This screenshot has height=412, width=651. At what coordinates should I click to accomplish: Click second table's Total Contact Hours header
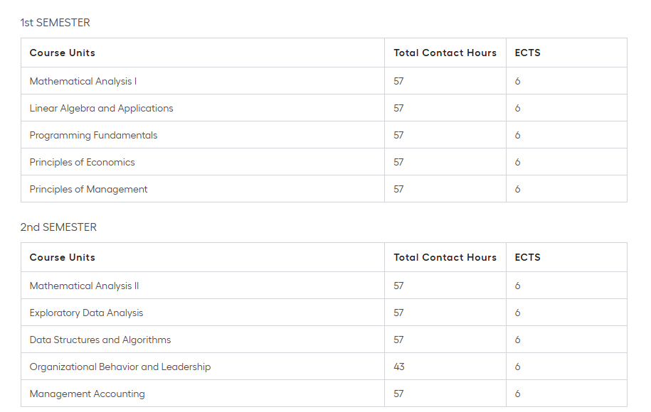[x=445, y=258]
